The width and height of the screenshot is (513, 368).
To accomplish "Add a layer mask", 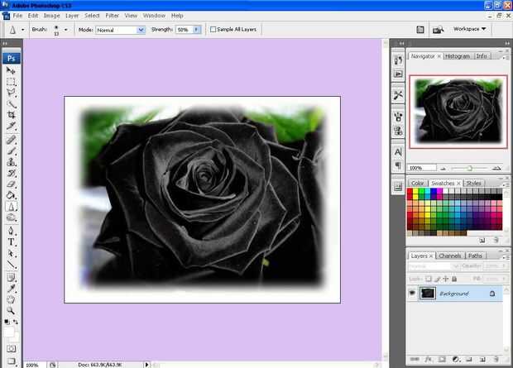I will coord(442,359).
